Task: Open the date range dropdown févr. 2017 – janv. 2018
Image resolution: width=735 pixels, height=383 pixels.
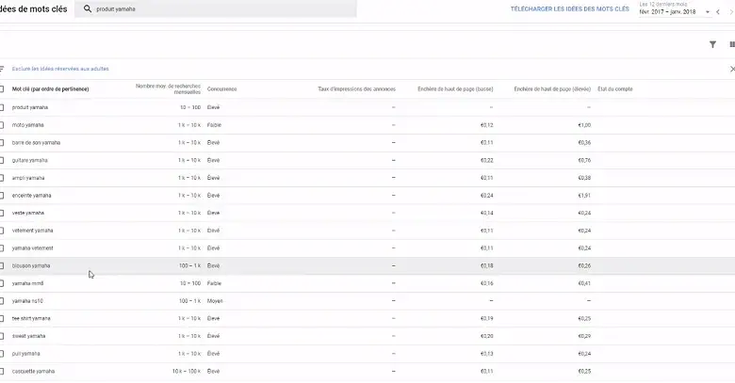Action: [x=675, y=12]
